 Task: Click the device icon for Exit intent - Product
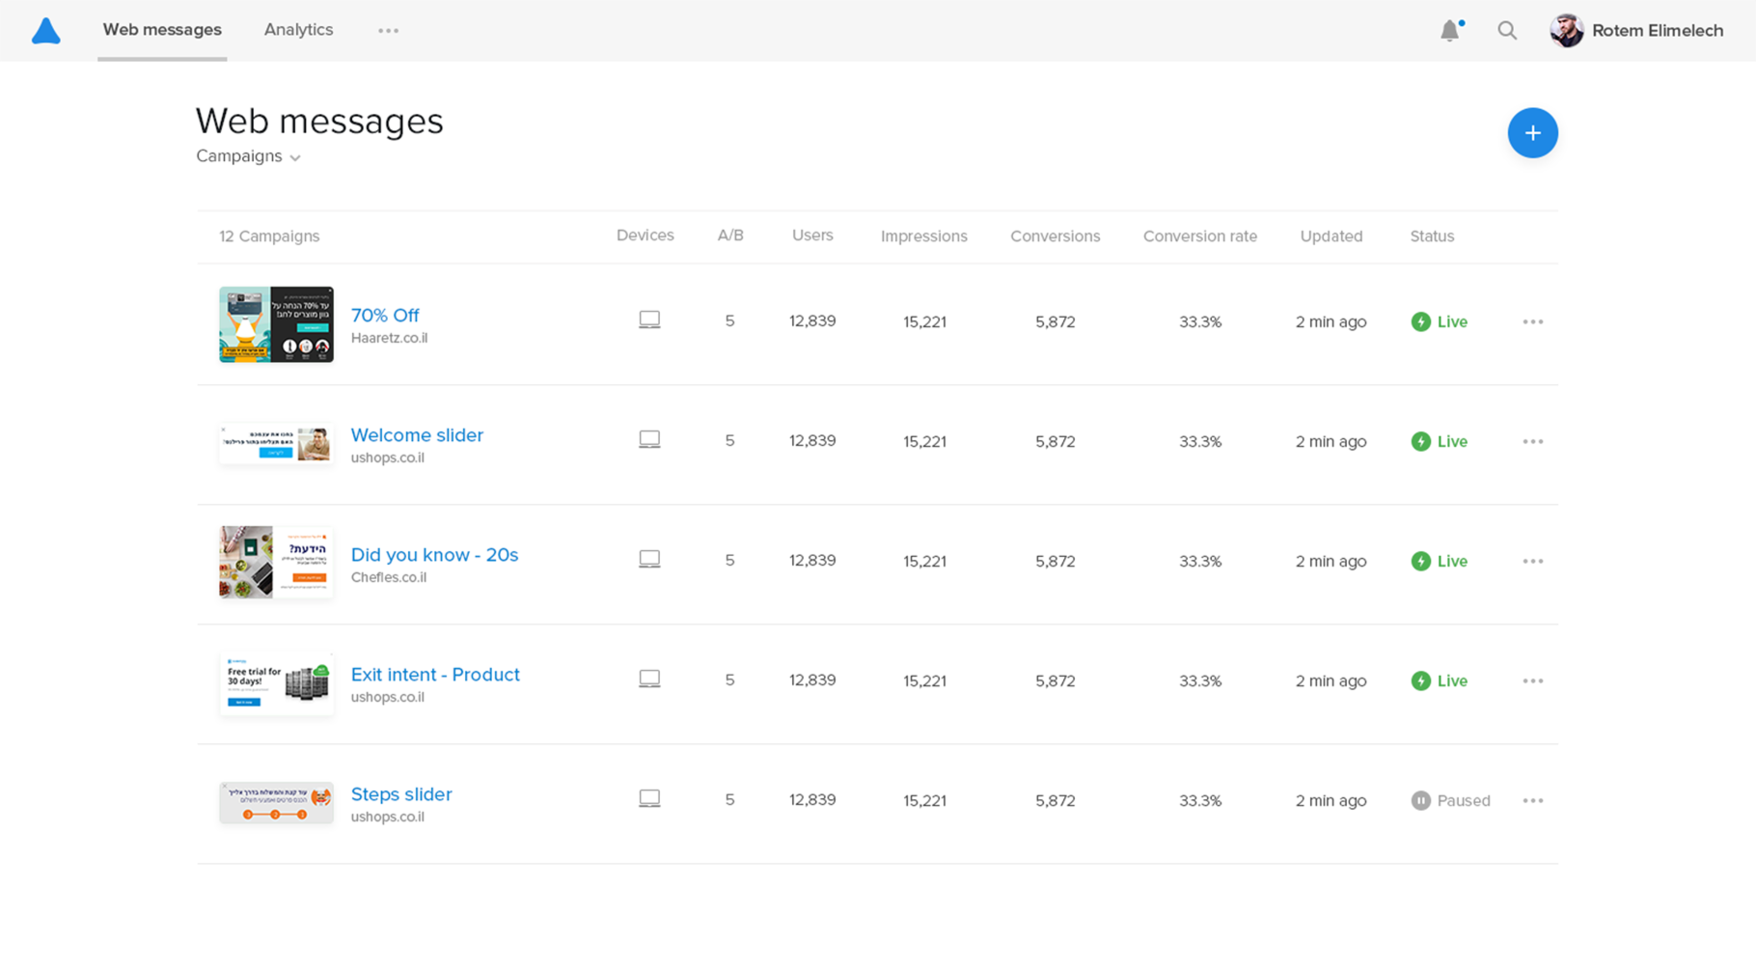649,680
